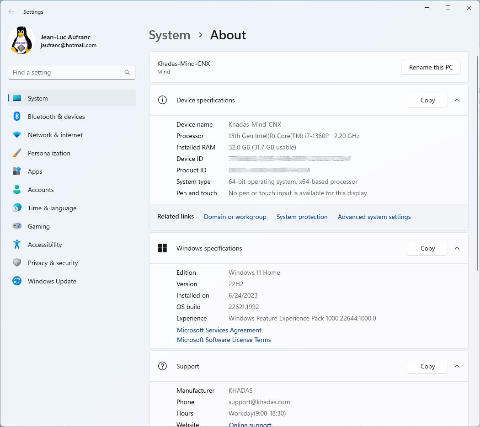Click the Installed on 6/24/2023 value

(243, 295)
